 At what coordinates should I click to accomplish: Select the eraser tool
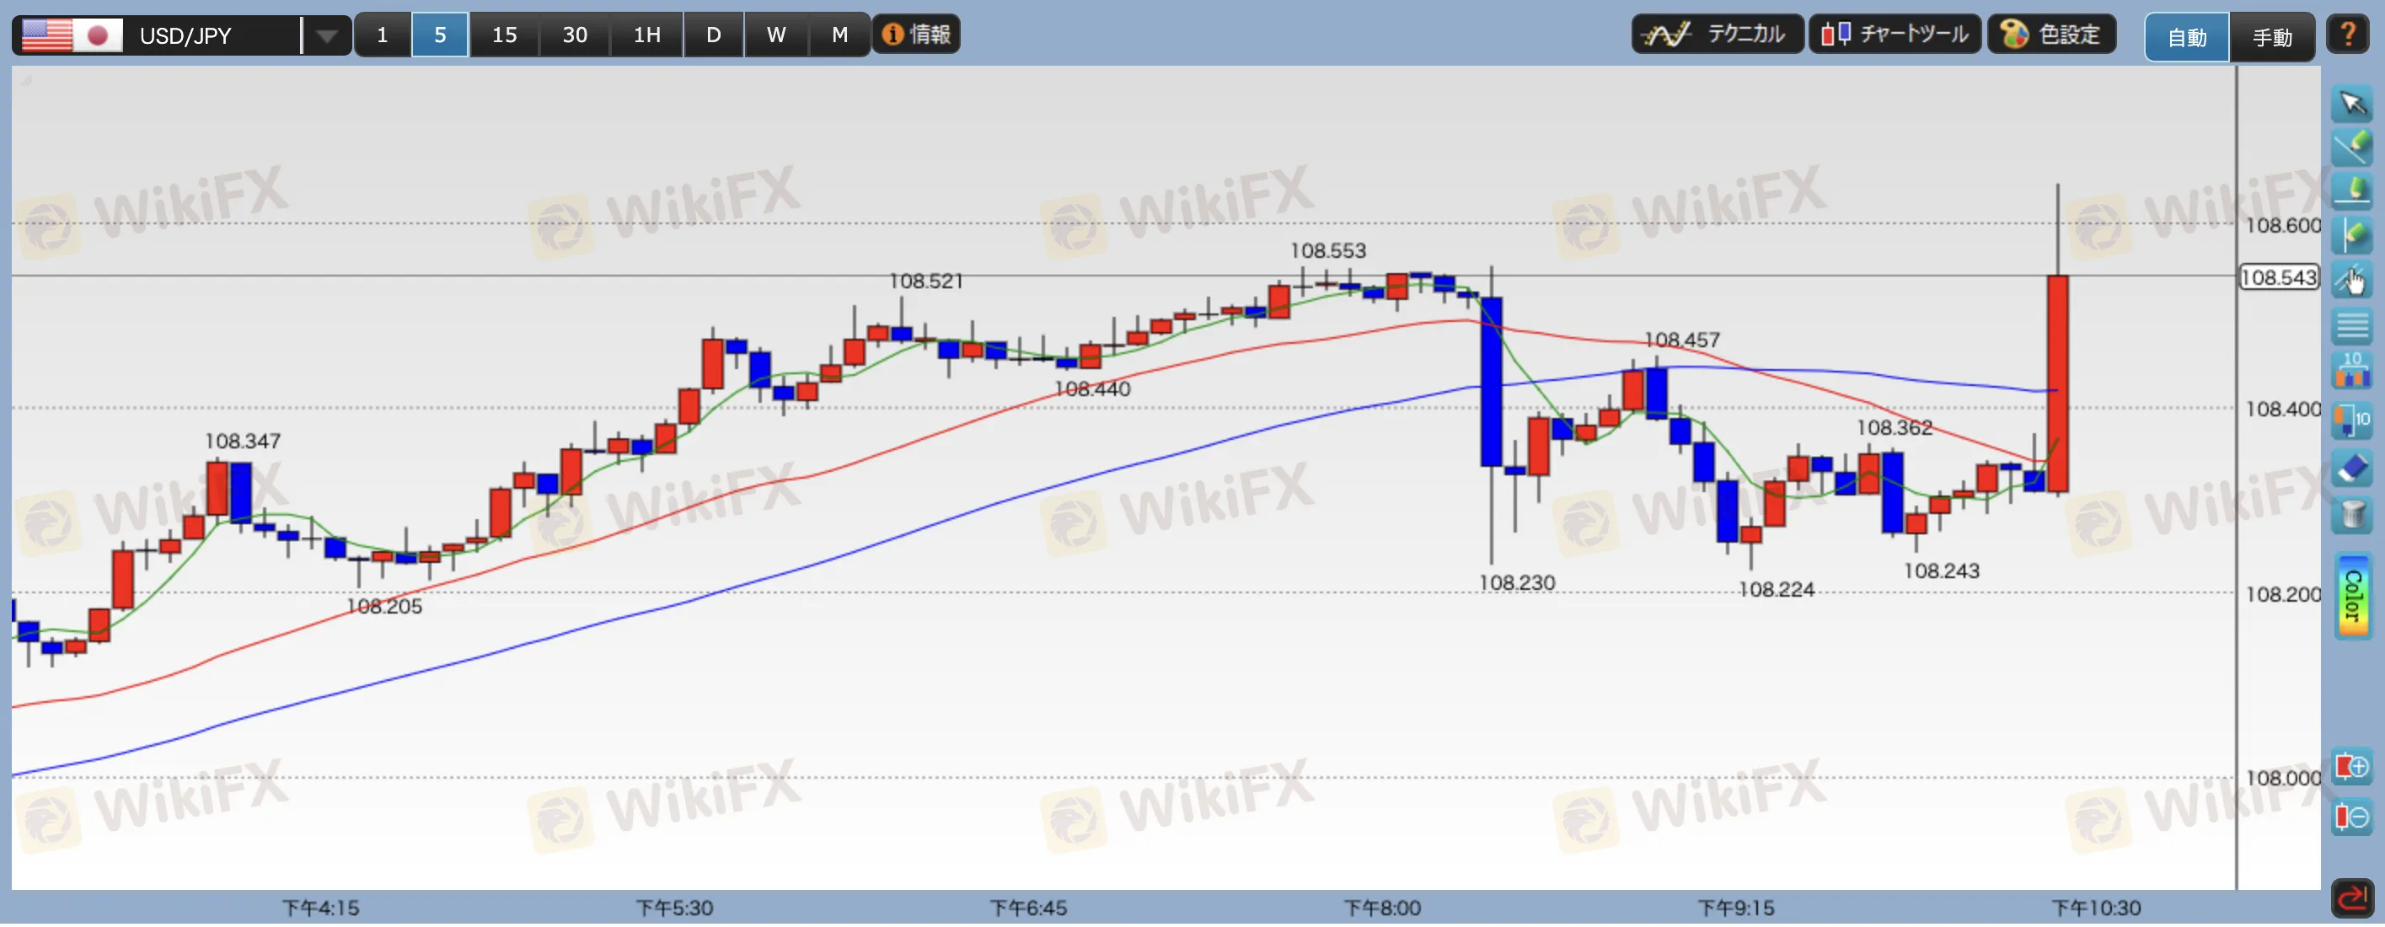coord(2351,469)
